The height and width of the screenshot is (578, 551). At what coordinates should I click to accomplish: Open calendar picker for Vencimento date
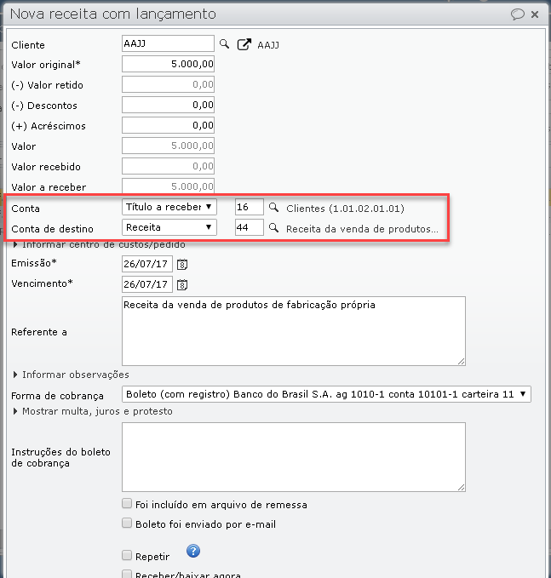[x=182, y=284]
